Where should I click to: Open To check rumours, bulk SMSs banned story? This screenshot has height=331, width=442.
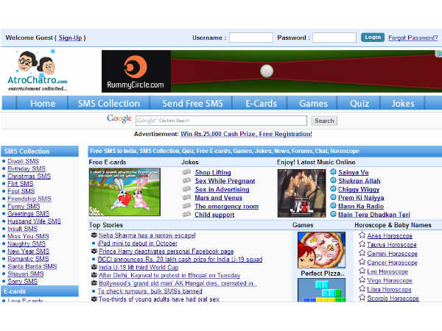[150, 291]
